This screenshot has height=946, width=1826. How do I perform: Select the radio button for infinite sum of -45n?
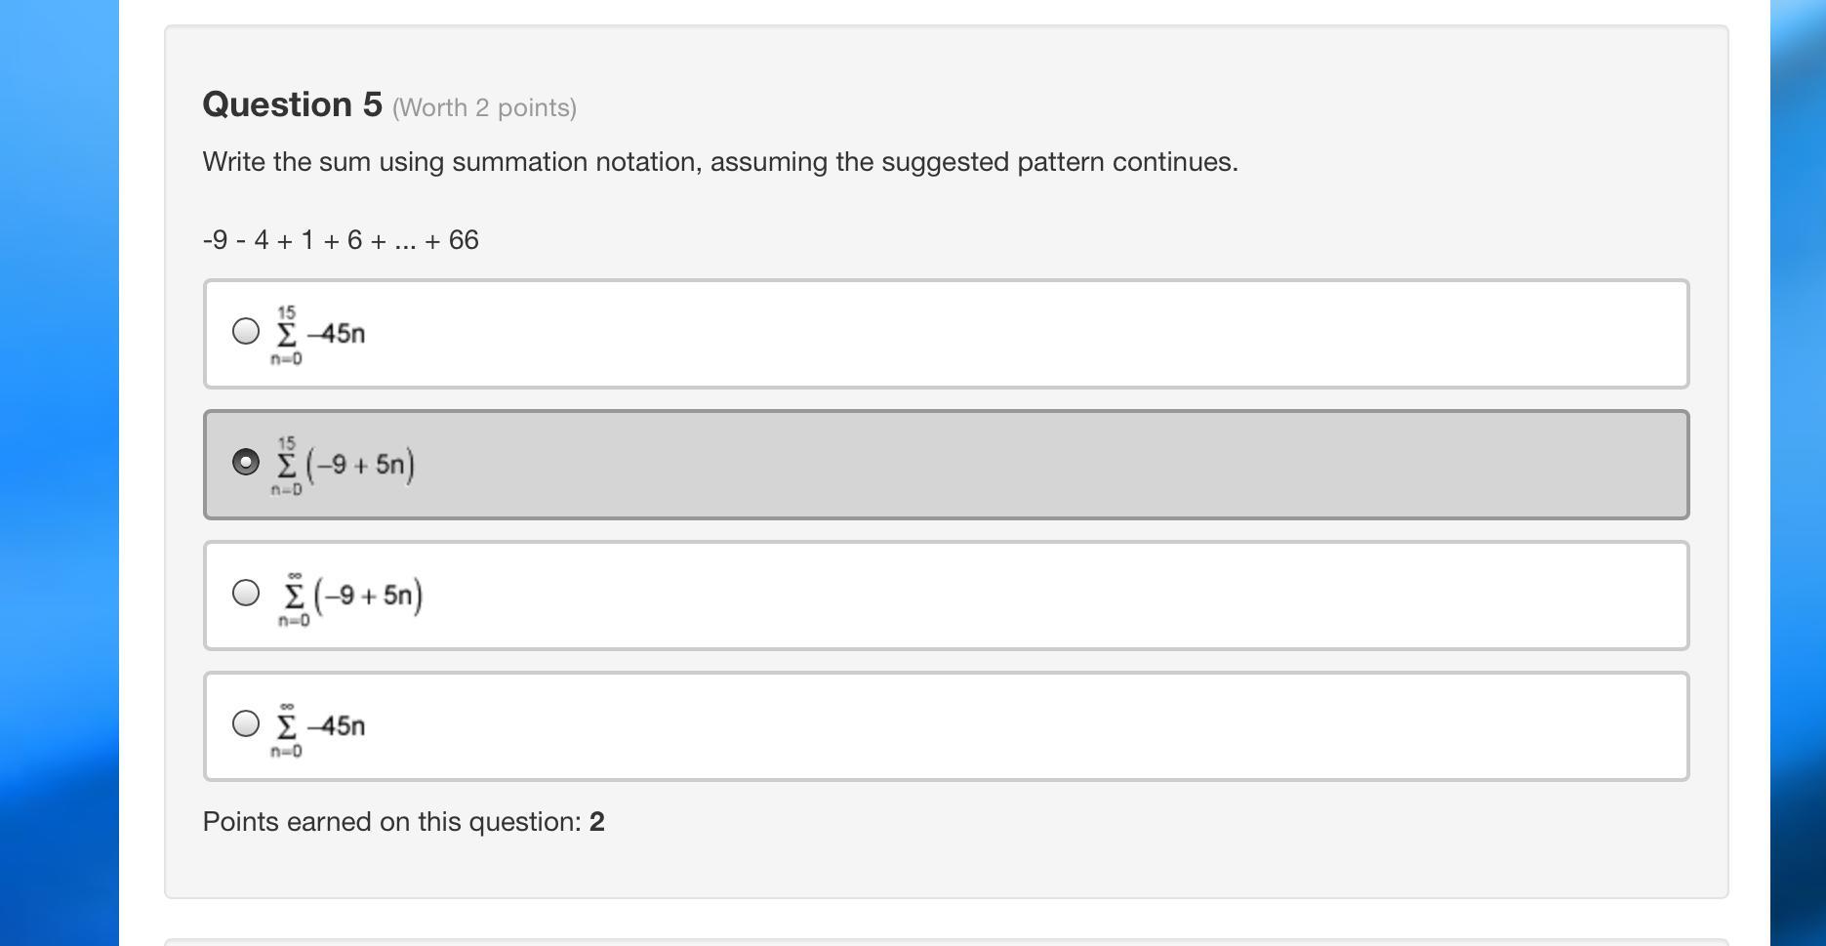[246, 723]
